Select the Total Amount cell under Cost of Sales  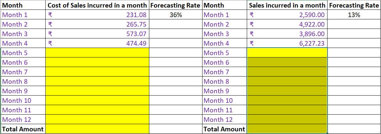(97, 129)
